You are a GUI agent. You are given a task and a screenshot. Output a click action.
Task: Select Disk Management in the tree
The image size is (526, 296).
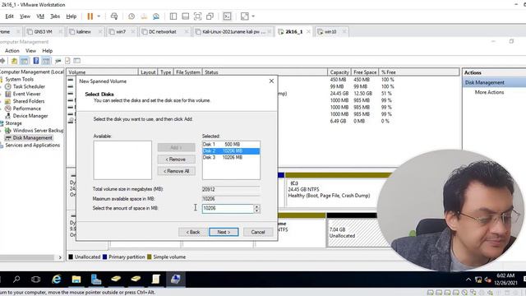click(x=33, y=138)
